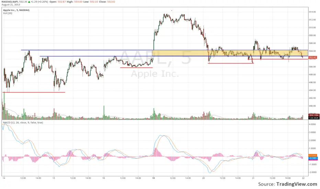Select the Vol (20) indicator label

click(8, 13)
